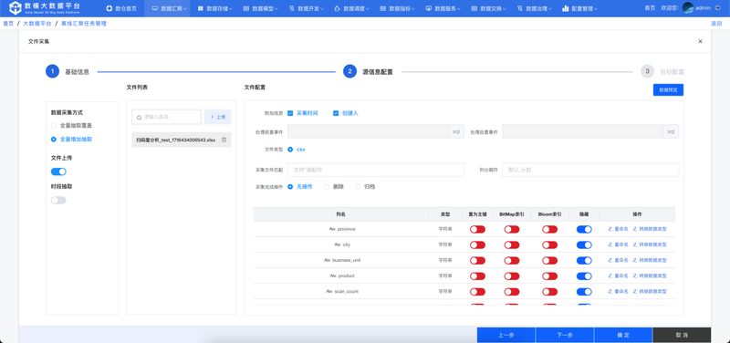
Task: Rename the scan_count column
Action: coord(619,291)
